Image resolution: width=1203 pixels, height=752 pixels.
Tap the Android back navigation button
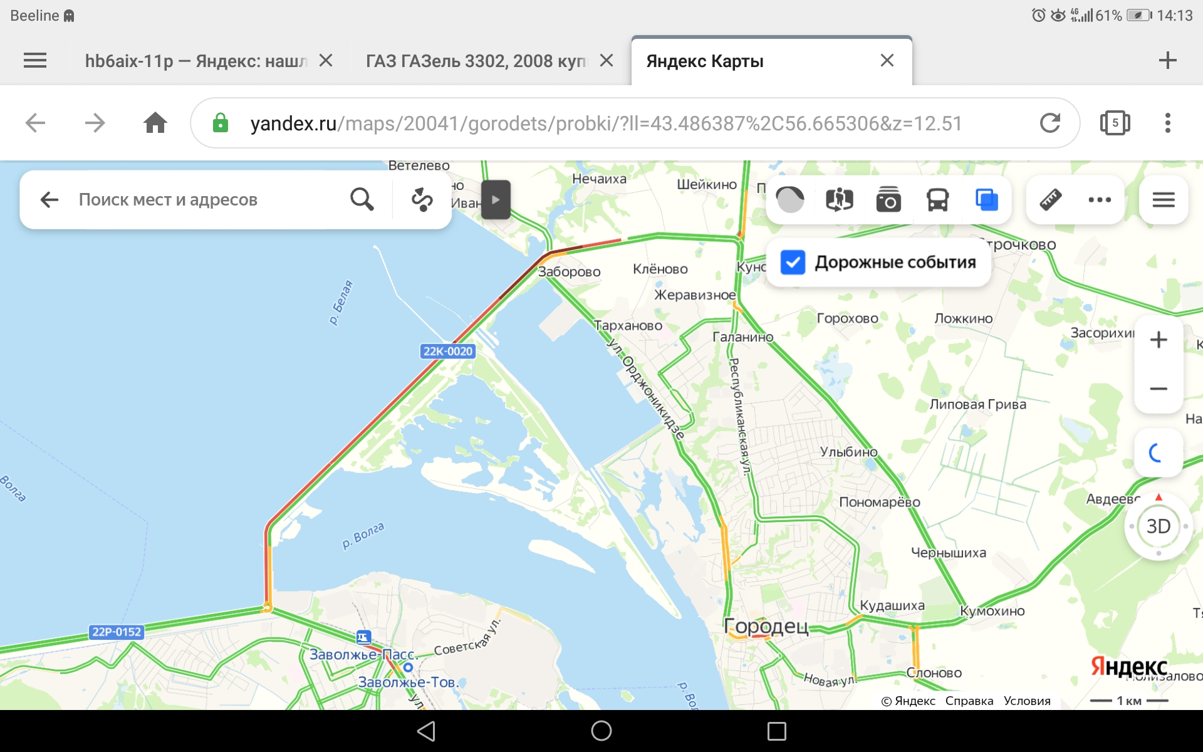426,731
